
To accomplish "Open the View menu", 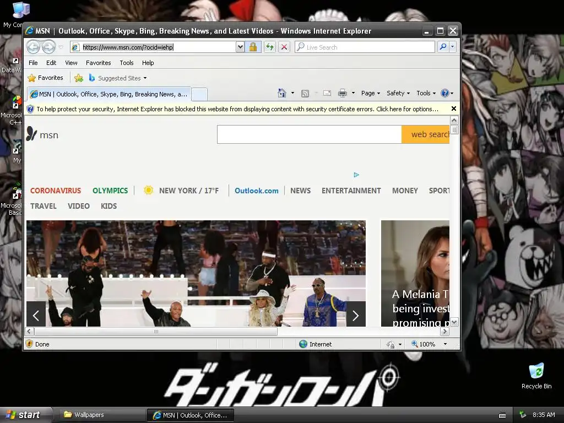I will point(71,63).
